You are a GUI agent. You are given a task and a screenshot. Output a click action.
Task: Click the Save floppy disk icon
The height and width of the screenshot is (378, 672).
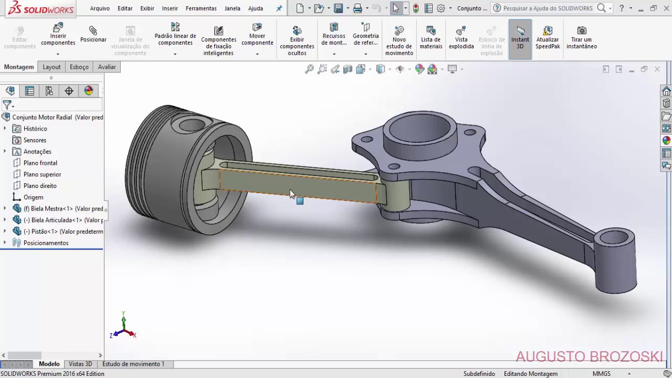338,8
